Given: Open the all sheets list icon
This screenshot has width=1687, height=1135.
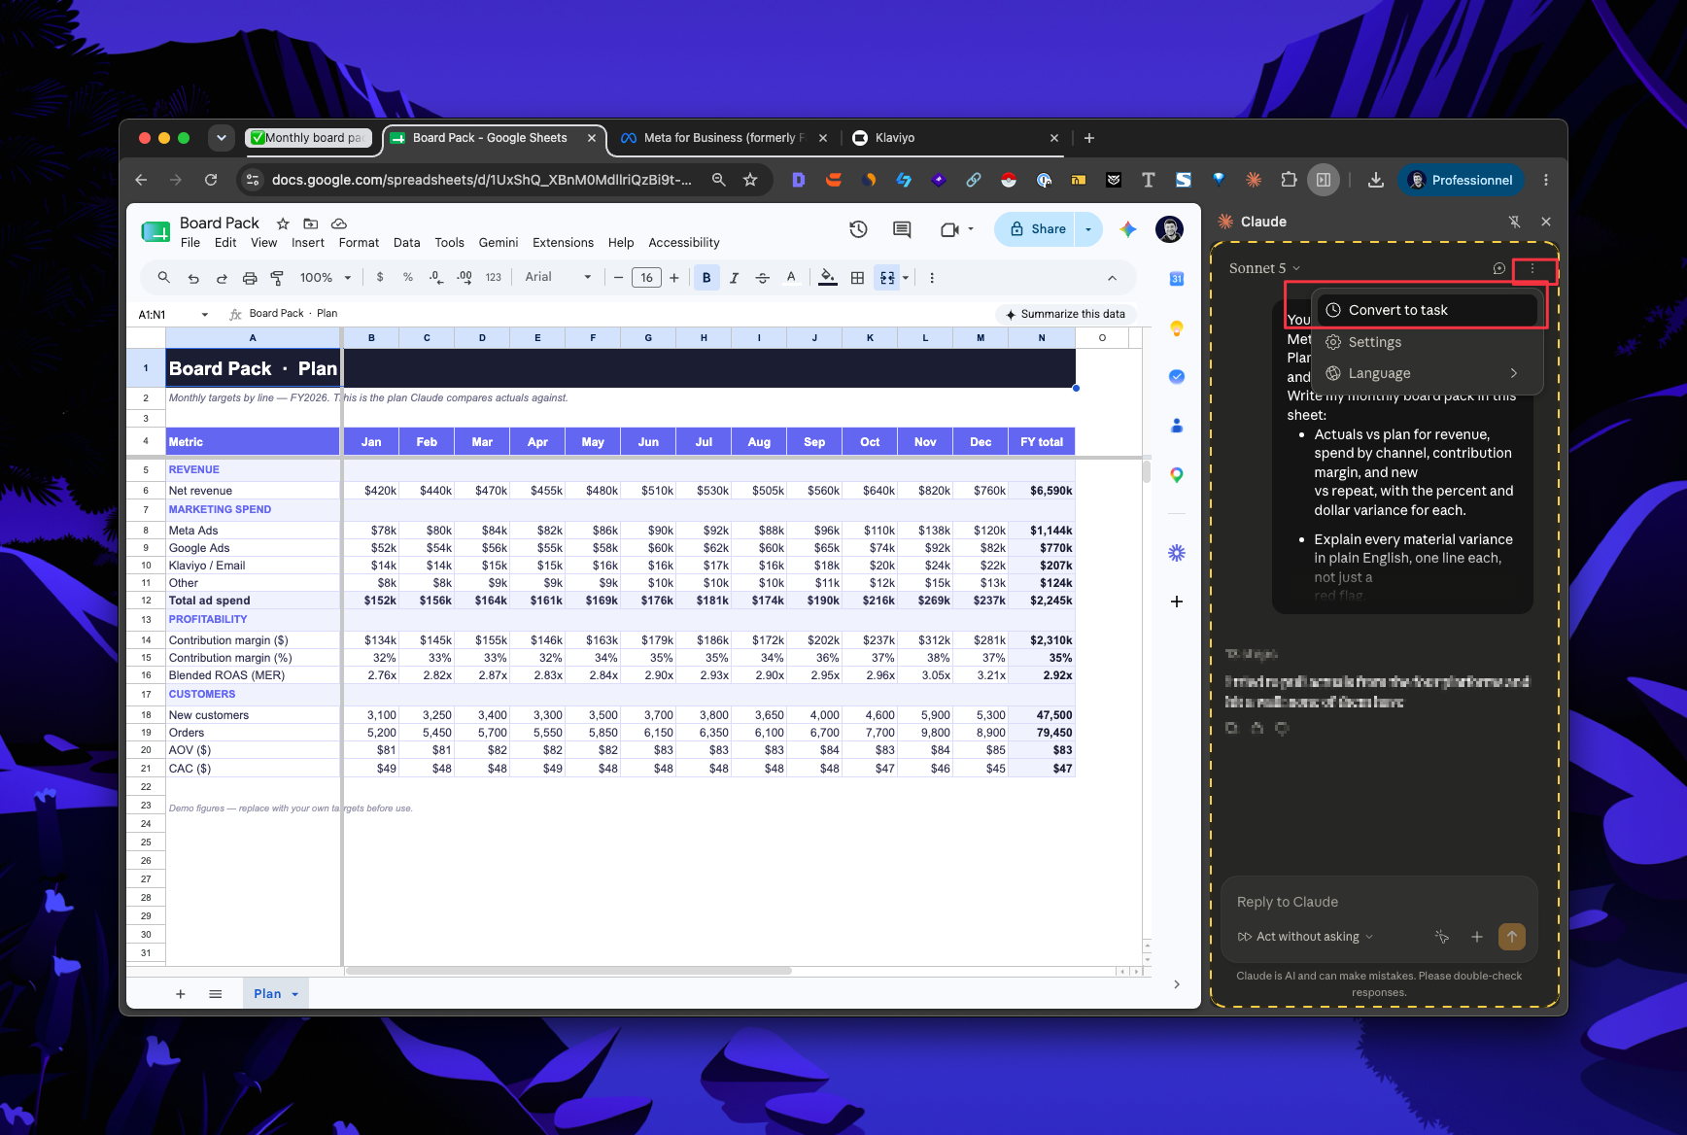Looking at the screenshot, I should [x=216, y=994].
